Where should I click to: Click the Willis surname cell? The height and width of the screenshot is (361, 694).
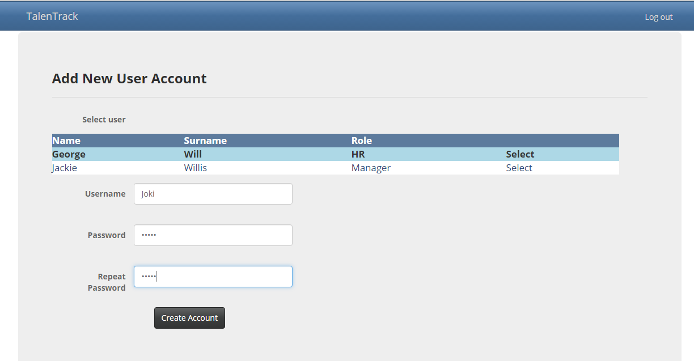[x=195, y=168]
